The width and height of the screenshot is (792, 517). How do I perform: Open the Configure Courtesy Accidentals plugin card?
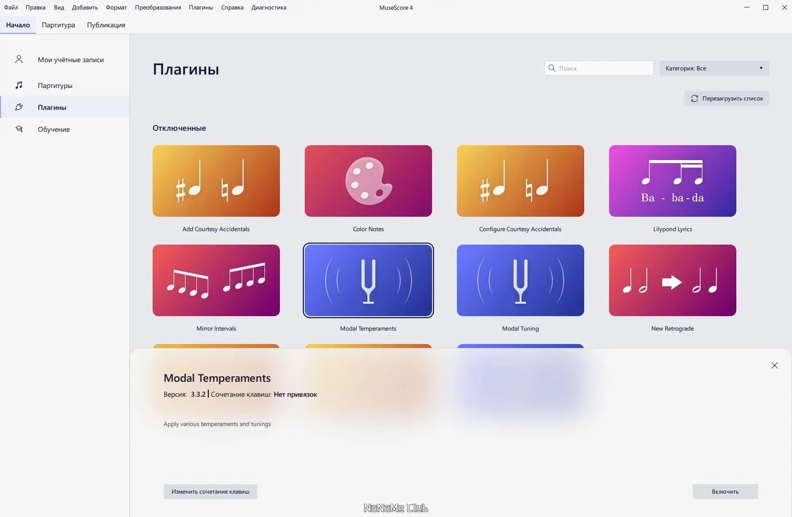tap(520, 181)
